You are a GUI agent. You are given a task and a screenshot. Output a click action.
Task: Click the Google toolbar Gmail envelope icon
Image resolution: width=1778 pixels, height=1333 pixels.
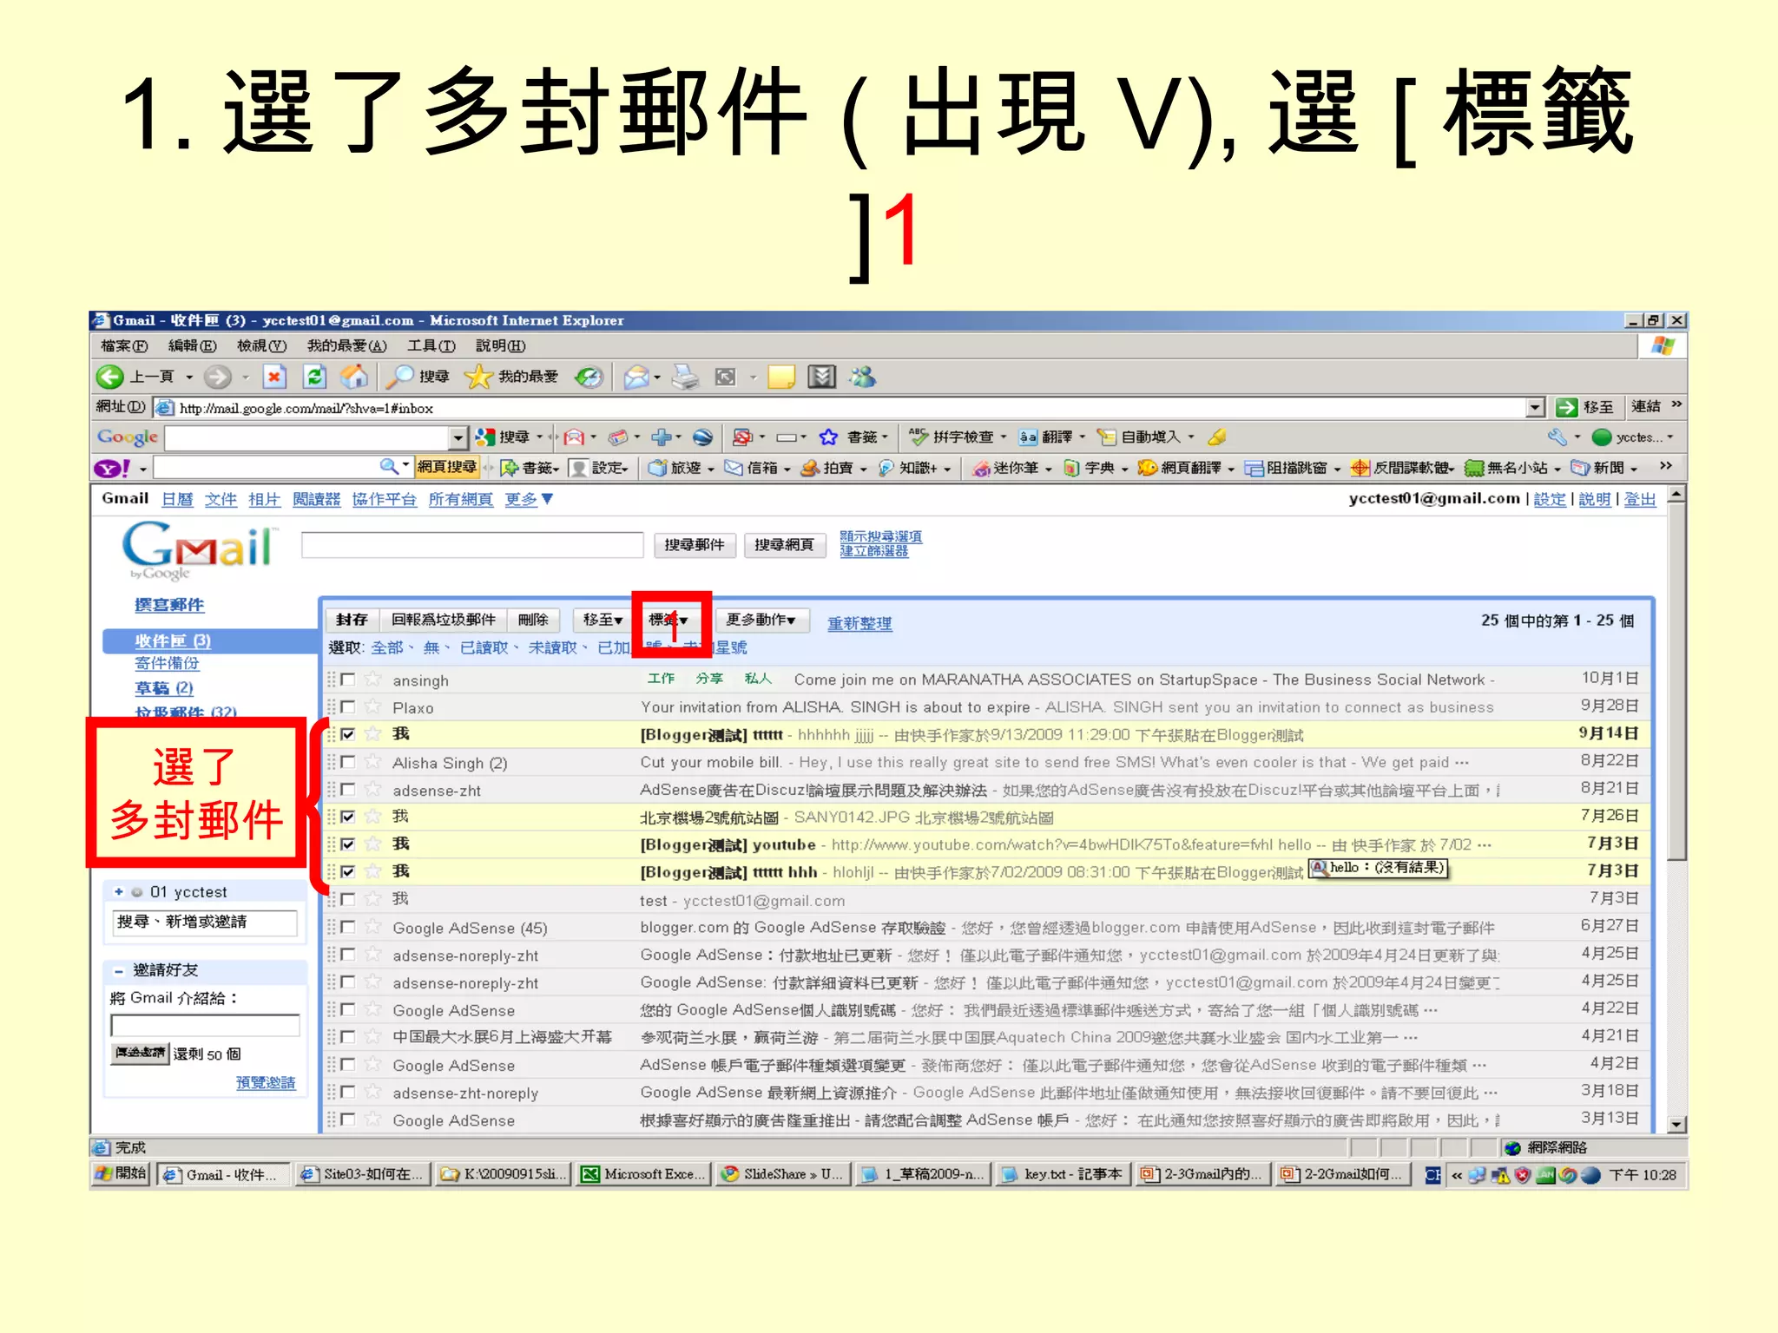[x=574, y=437]
